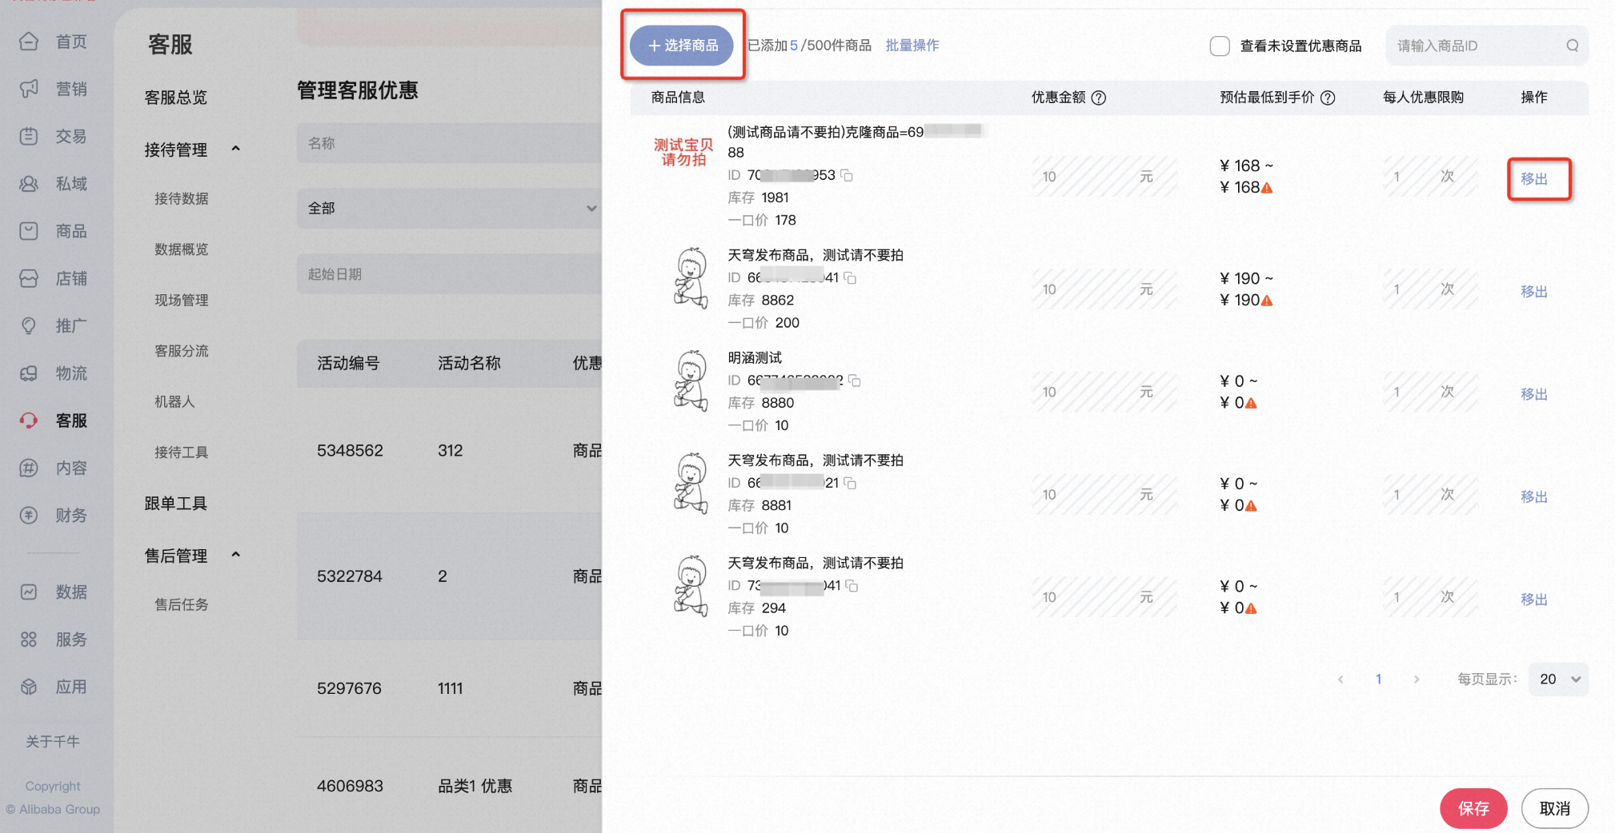This screenshot has height=833, width=1615.
Task: Click thumbnail of 明涵测试 product
Action: pyautogui.click(x=691, y=381)
